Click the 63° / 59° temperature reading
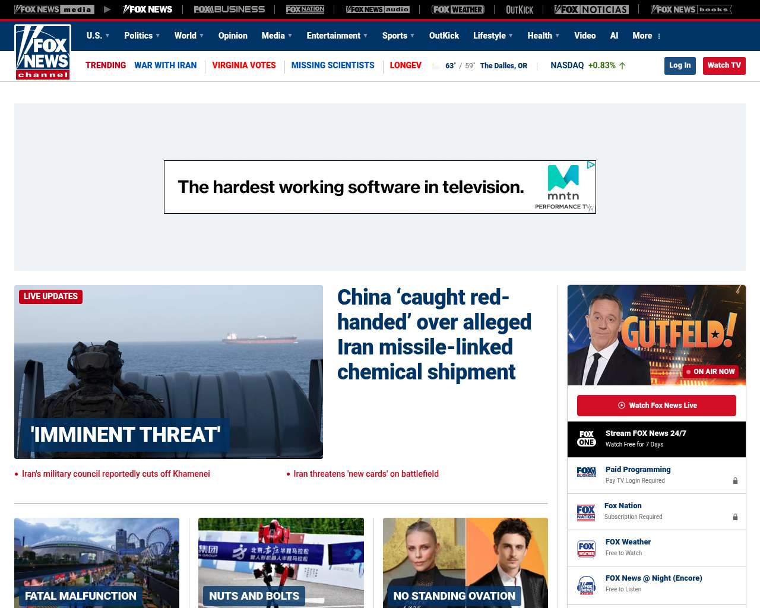Screen dimensions: 760x608 [x=460, y=66]
